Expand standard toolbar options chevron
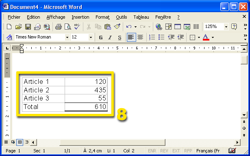 click(245, 27)
